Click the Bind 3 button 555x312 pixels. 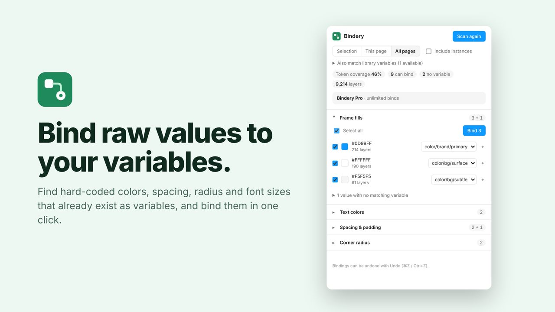click(x=474, y=131)
